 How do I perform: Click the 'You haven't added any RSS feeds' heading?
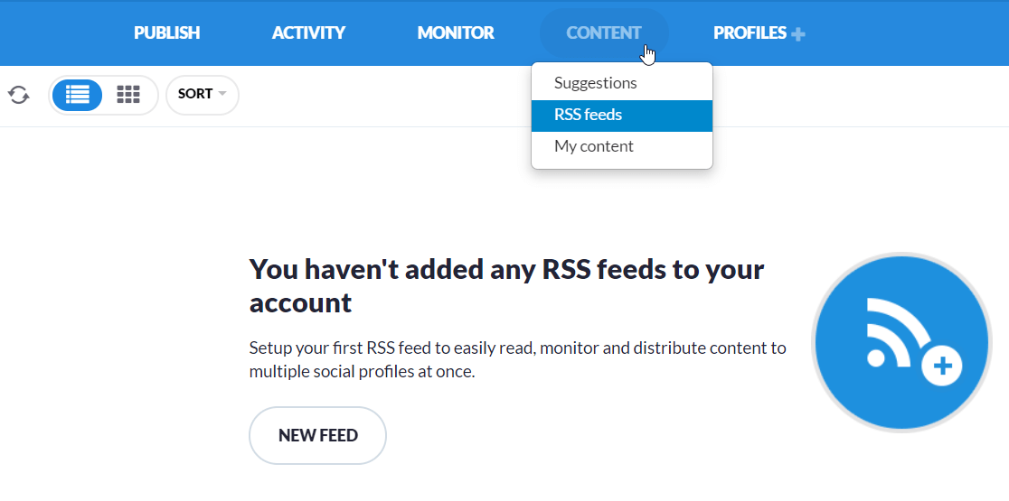pyautogui.click(x=506, y=286)
